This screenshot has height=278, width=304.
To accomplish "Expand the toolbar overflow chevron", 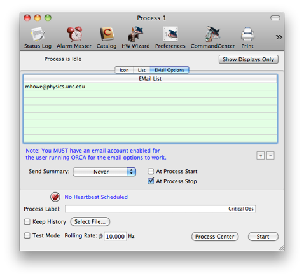I will coord(279,38).
